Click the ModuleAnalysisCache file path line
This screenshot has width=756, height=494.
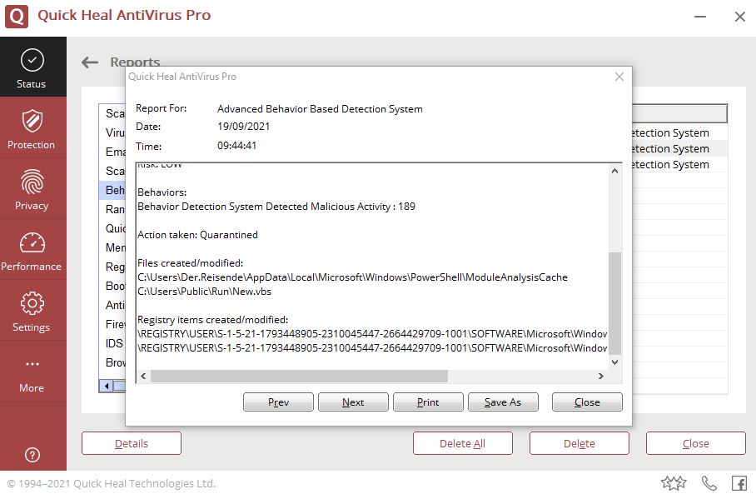click(x=352, y=277)
